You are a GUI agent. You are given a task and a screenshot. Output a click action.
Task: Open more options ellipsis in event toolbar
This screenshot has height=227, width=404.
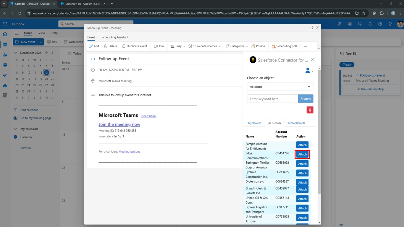[305, 46]
